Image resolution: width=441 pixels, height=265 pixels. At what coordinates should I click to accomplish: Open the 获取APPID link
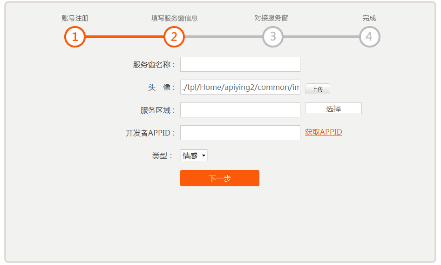click(323, 132)
